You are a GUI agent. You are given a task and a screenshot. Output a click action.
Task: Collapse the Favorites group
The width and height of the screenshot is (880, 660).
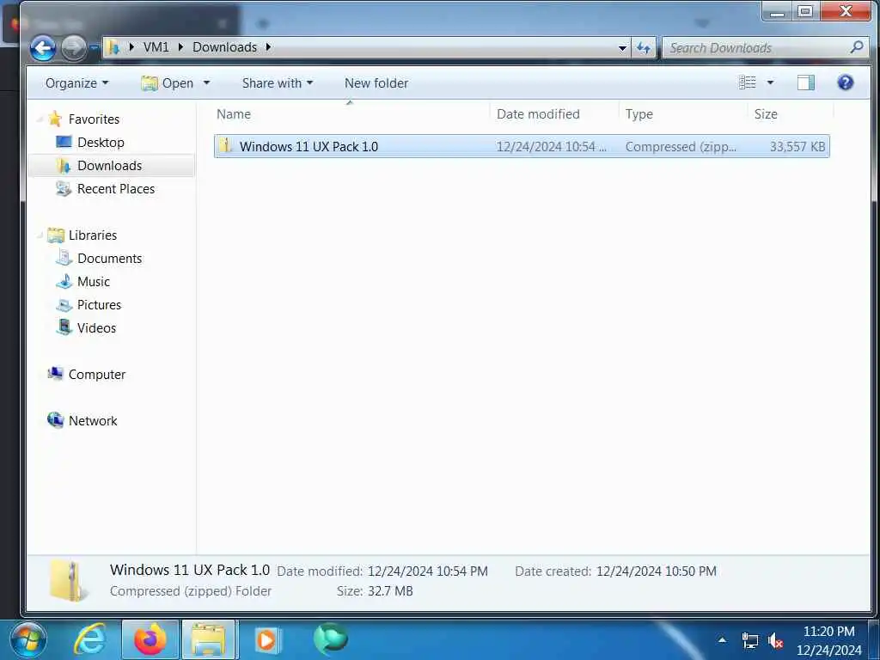click(40, 119)
